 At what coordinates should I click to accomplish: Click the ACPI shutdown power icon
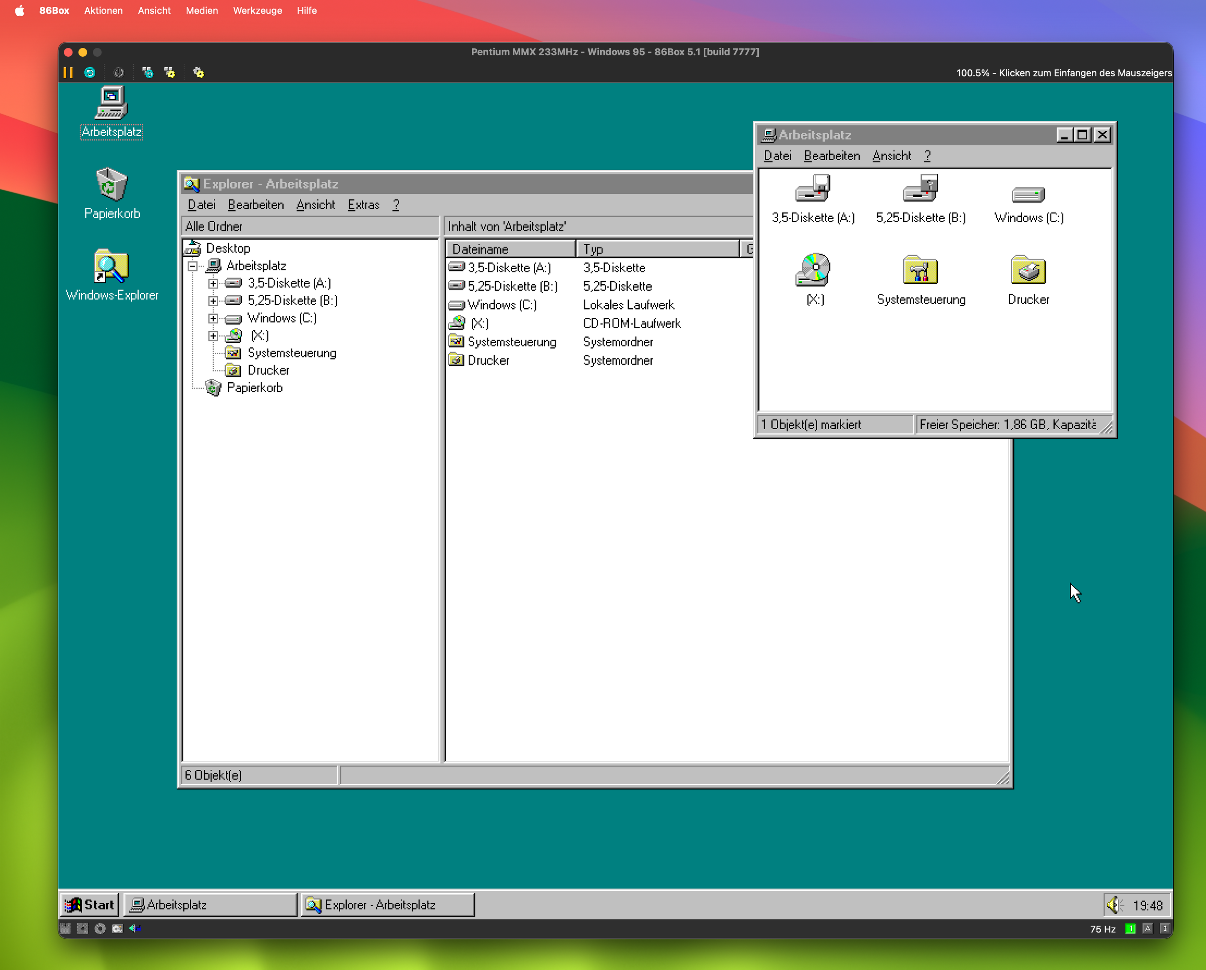tap(119, 72)
